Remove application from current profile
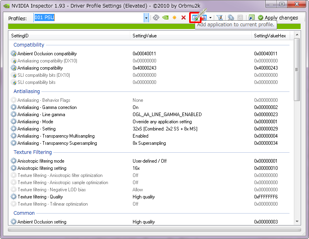The width and height of the screenshot is (309, 239). [203, 18]
